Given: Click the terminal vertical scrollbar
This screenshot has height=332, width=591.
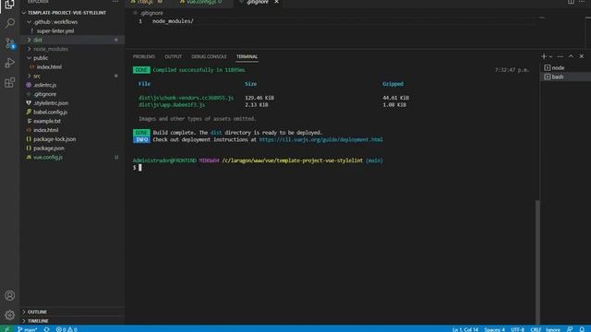Looking at the screenshot, I should (x=537, y=262).
